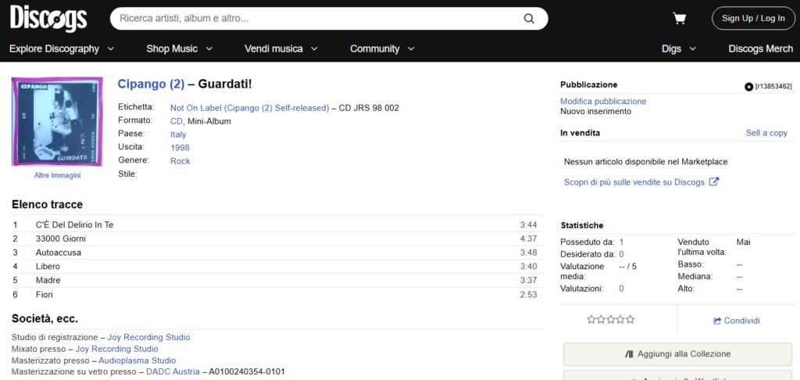Click the Discogs logo
The width and height of the screenshot is (800, 380).
[48, 18]
